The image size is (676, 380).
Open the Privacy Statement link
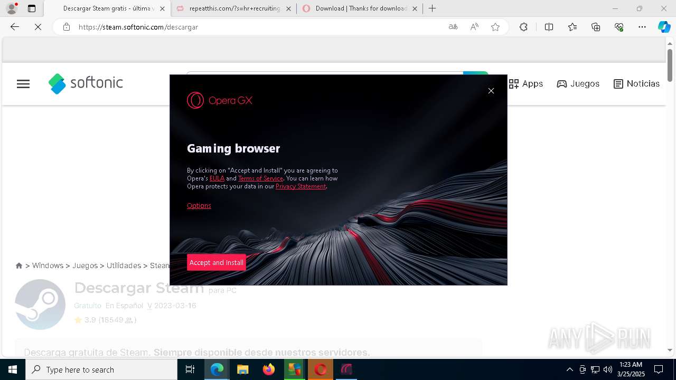[x=301, y=186]
